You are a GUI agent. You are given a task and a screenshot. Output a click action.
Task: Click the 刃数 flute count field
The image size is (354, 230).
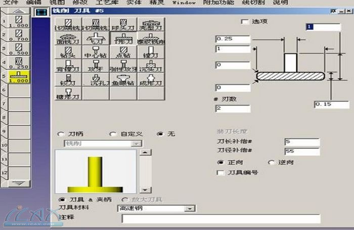point(233,108)
